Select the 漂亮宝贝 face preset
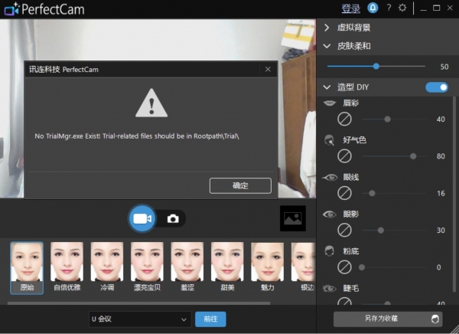Viewport: 459px width, 334px height. (147, 267)
